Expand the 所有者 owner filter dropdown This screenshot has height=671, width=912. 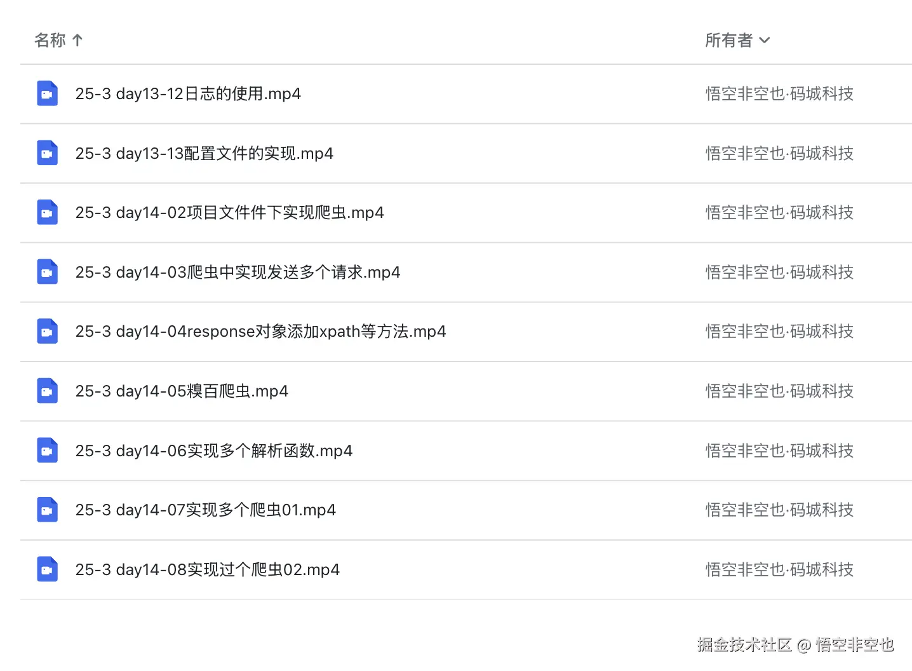pos(765,41)
